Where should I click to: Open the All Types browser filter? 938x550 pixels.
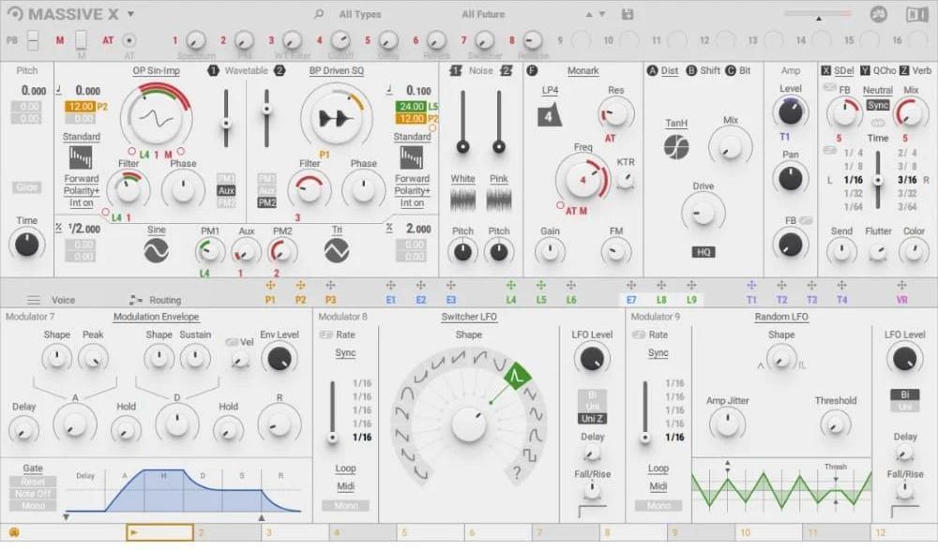pyautogui.click(x=360, y=14)
